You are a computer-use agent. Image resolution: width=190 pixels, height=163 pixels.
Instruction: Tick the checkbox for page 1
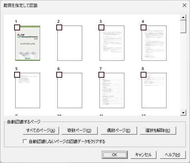pos(17,28)
